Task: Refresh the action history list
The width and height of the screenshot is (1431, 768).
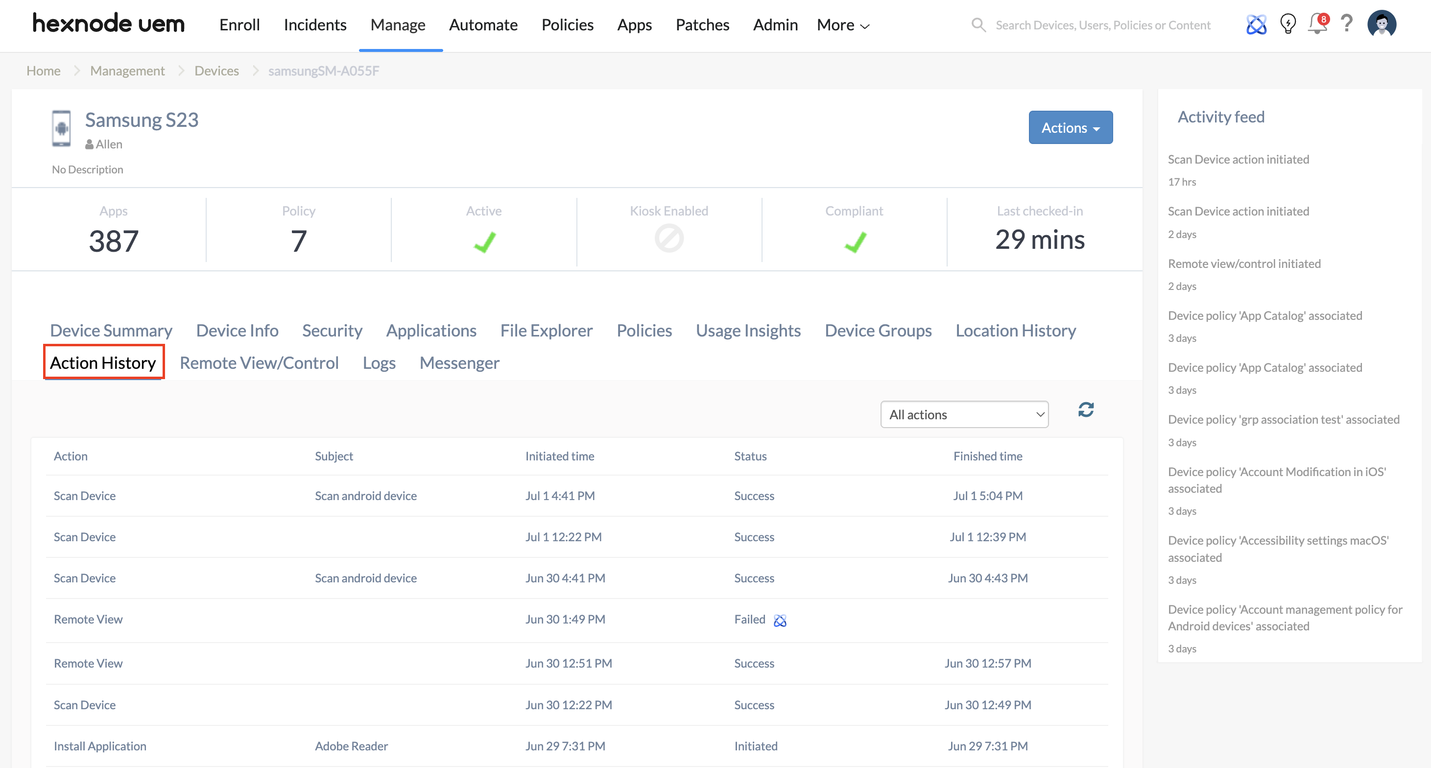Action: 1085,410
